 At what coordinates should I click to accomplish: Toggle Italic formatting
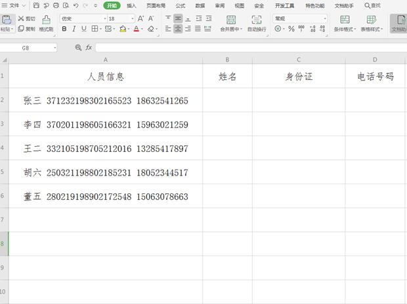tap(74, 29)
